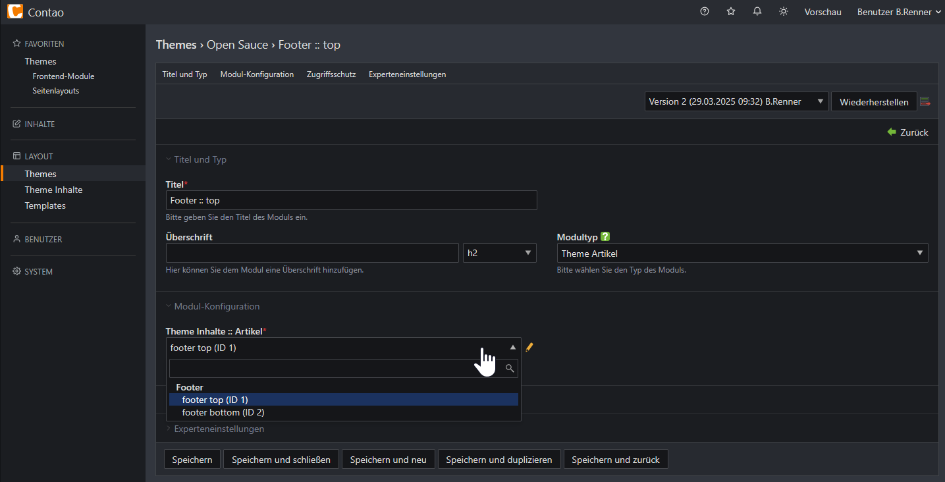The height and width of the screenshot is (482, 945).
Task: Open Theme Inhalte in sidebar
Action: point(53,190)
